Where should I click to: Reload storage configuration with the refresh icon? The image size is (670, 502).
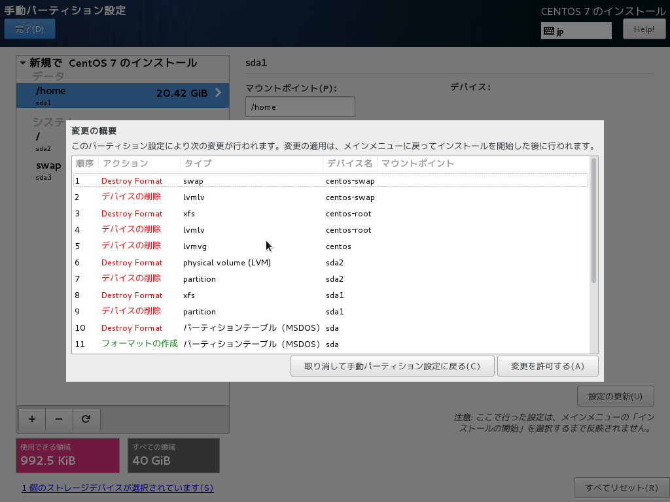(86, 419)
